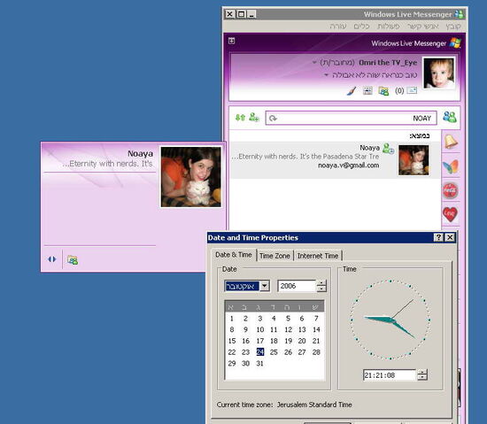Click the add a contact icon
487x424 pixels.
click(x=254, y=118)
